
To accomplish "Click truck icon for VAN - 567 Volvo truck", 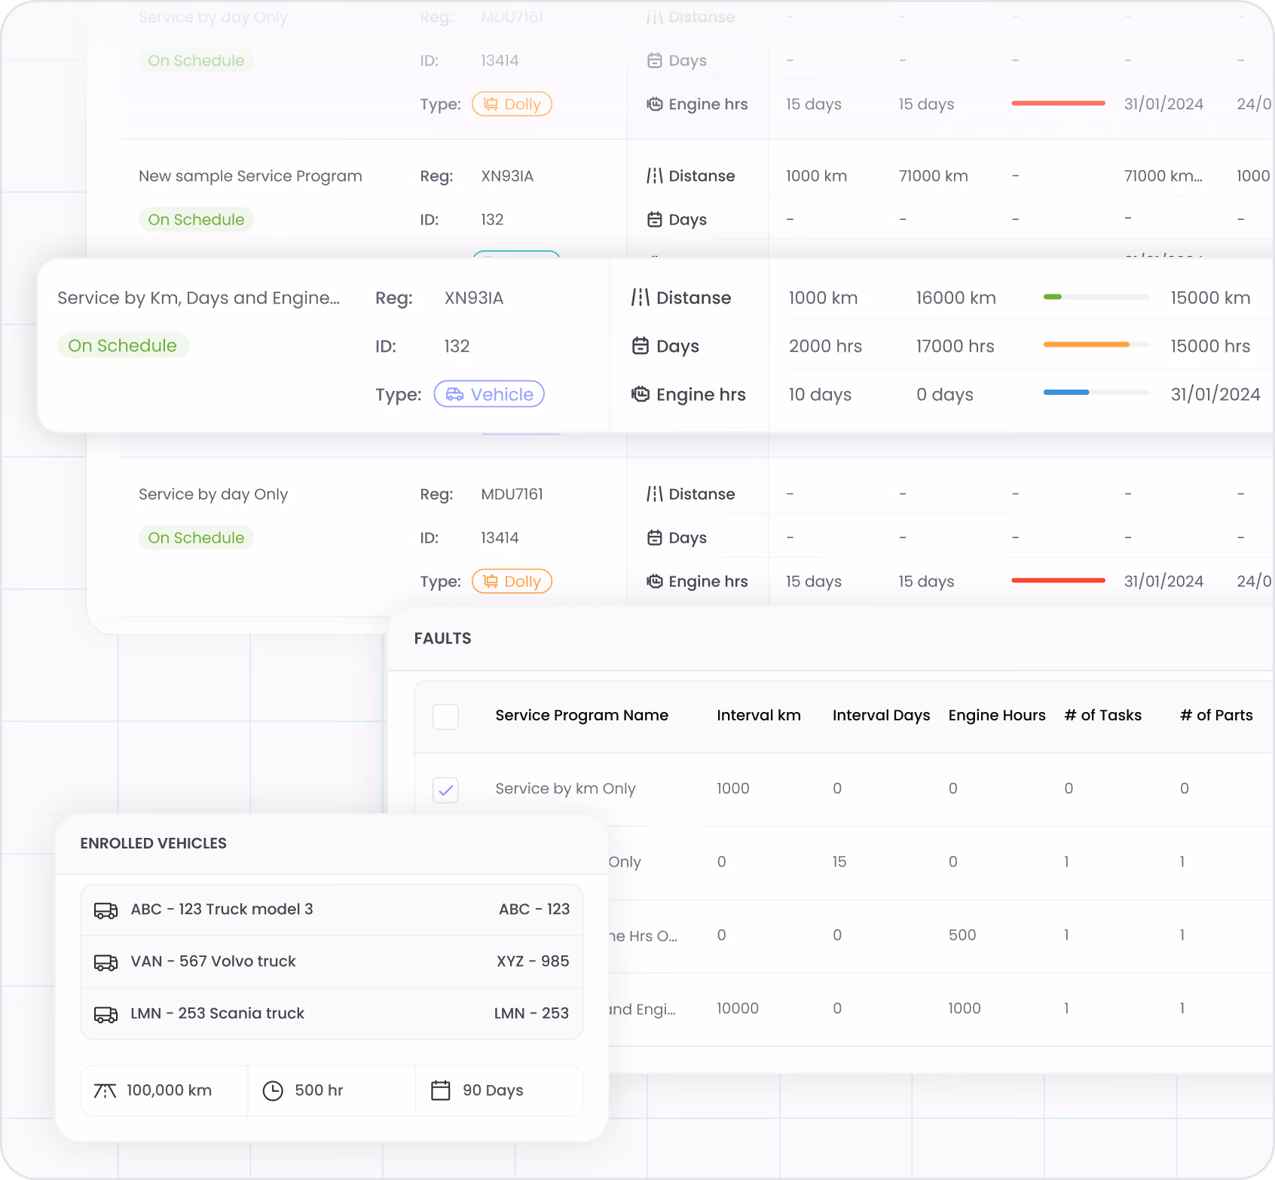I will coord(105,962).
